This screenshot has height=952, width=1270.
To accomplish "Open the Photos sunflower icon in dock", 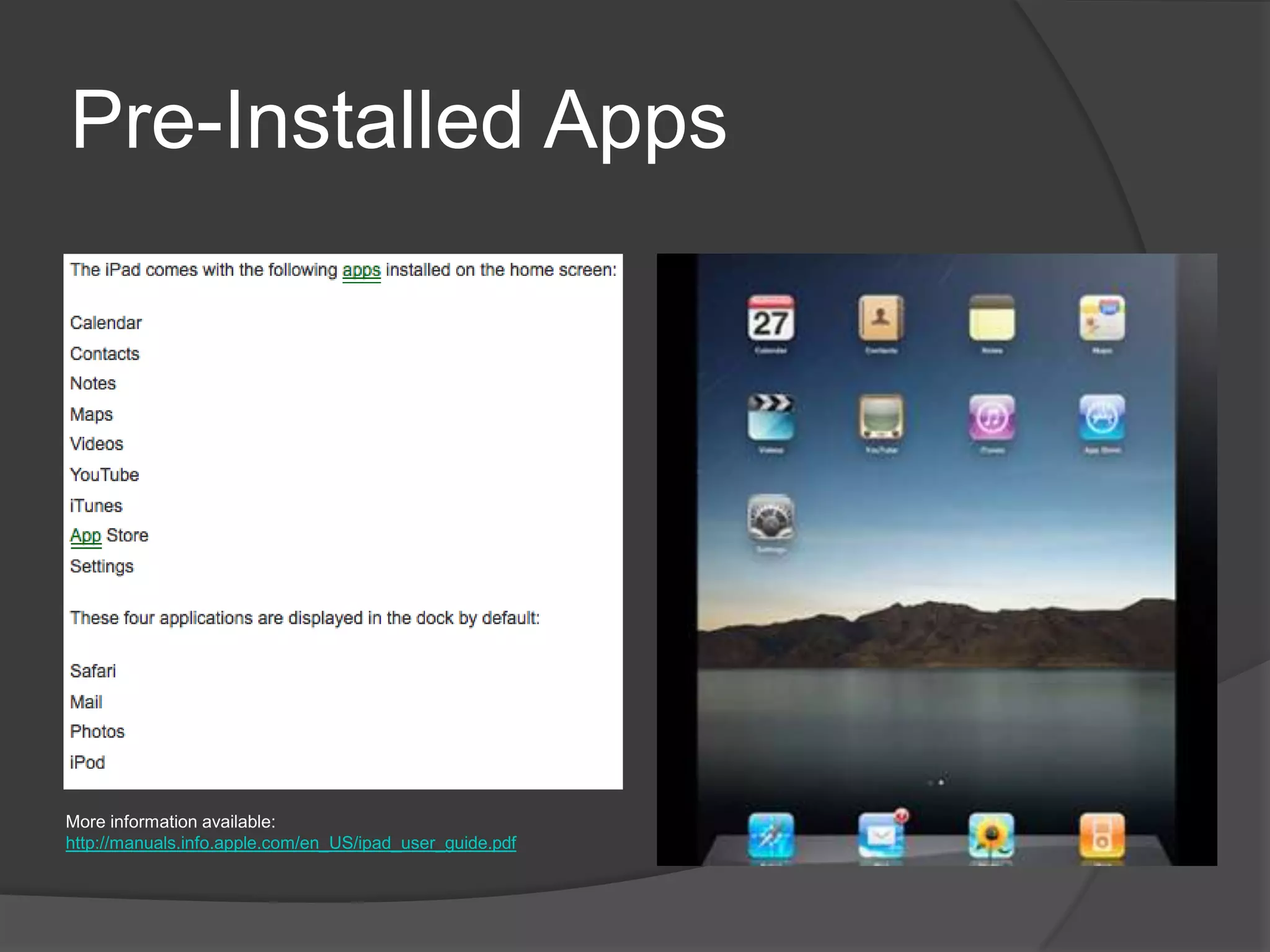I will (x=992, y=835).
